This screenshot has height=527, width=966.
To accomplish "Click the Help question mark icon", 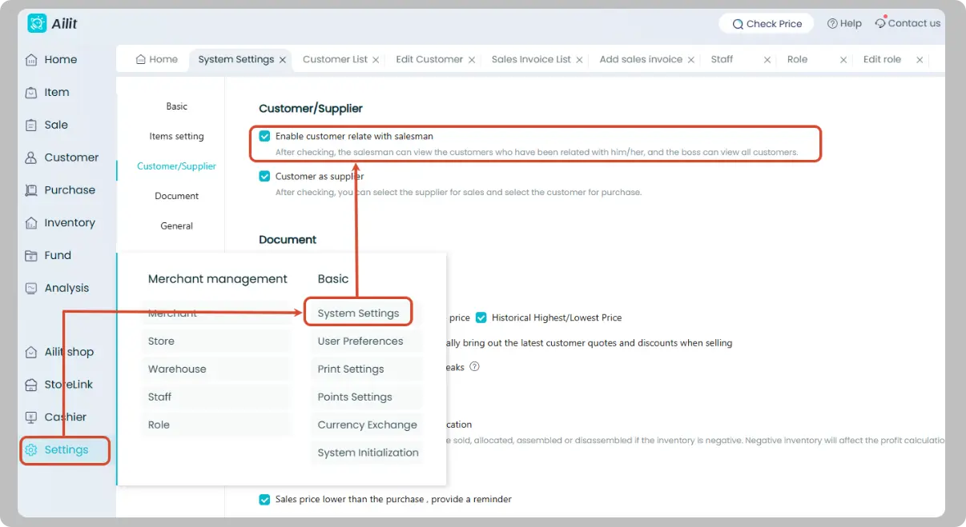I will pyautogui.click(x=832, y=24).
